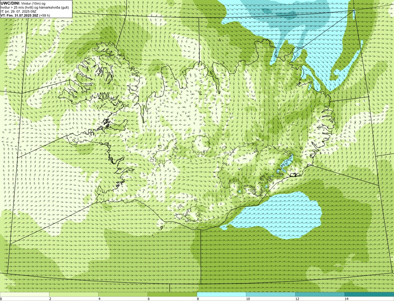Viewport: 394px width, 301px height.
Task: Click the darker green 6–8 legend segment
Action: point(172,294)
